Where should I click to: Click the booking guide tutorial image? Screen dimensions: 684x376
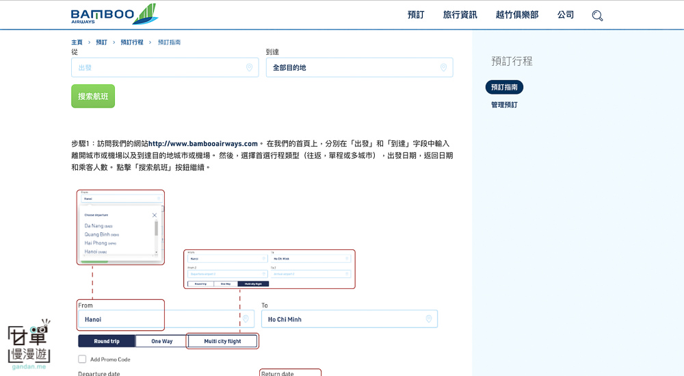[x=257, y=283]
